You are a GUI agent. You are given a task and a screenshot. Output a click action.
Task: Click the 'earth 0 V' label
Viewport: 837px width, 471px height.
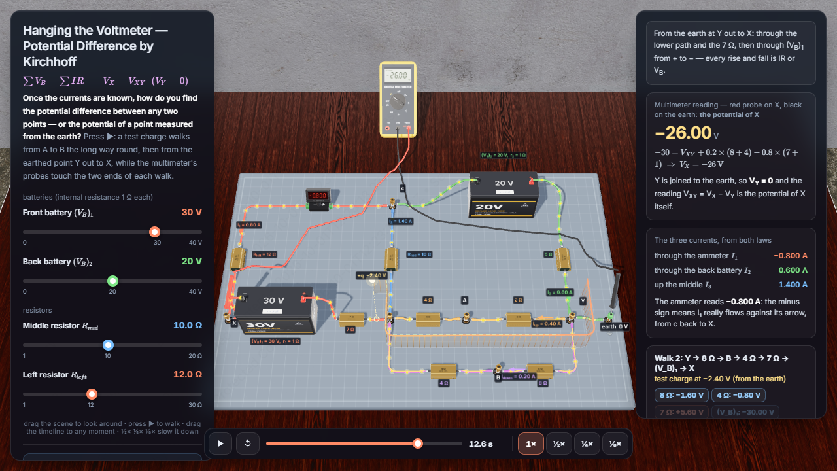615,326
